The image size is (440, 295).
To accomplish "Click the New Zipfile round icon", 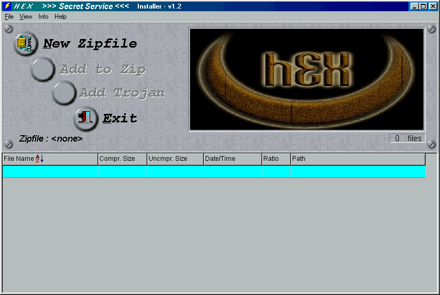I will pos(25,44).
